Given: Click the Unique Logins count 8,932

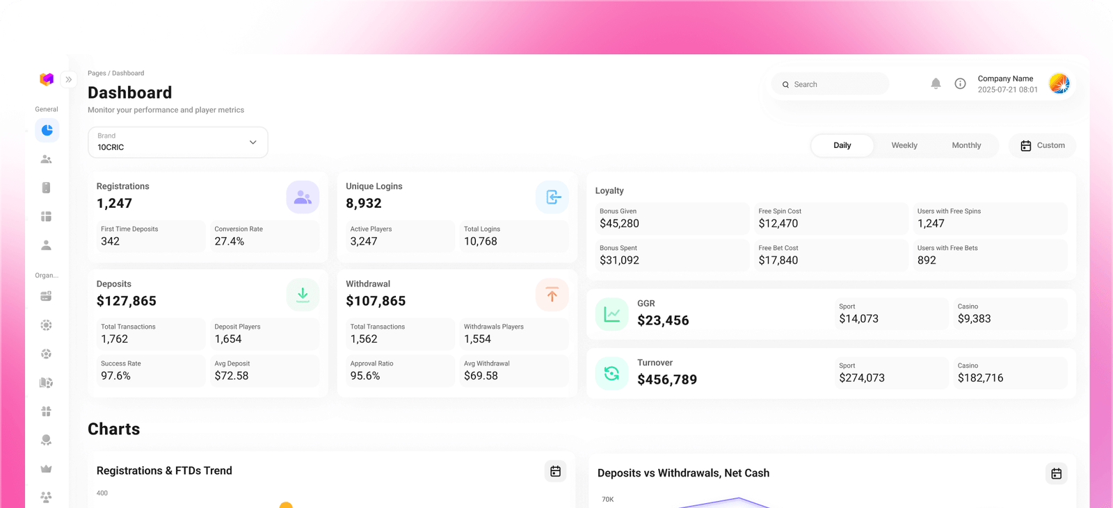Looking at the screenshot, I should (x=364, y=204).
